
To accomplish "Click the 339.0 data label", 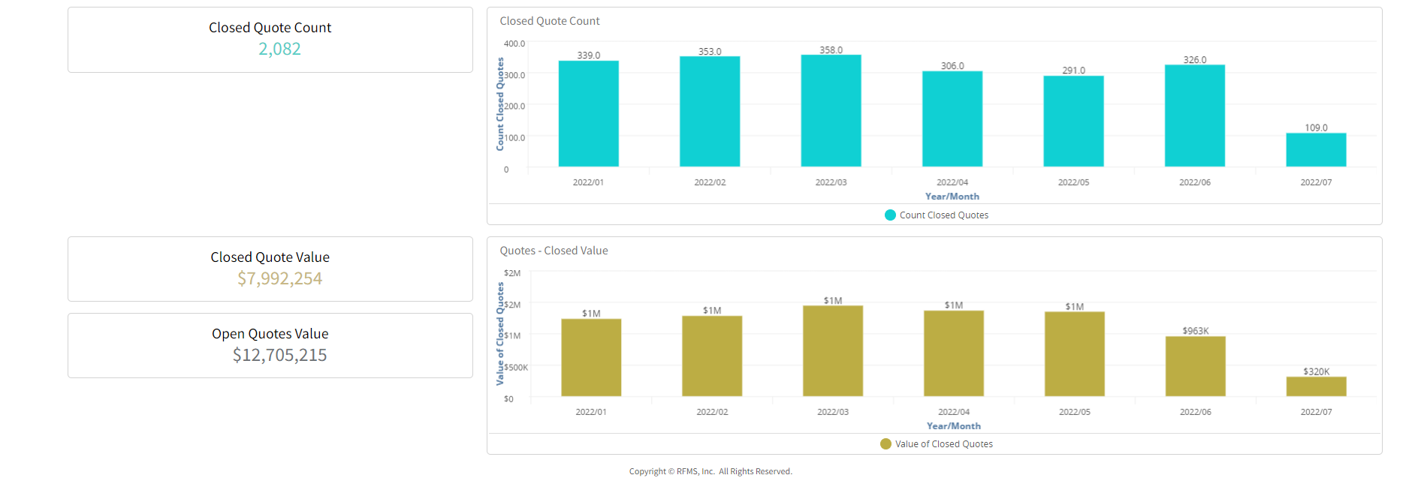I will [x=588, y=56].
